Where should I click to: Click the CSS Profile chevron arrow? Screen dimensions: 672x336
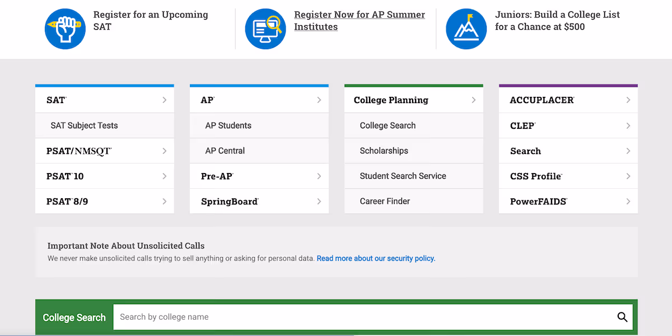point(628,176)
